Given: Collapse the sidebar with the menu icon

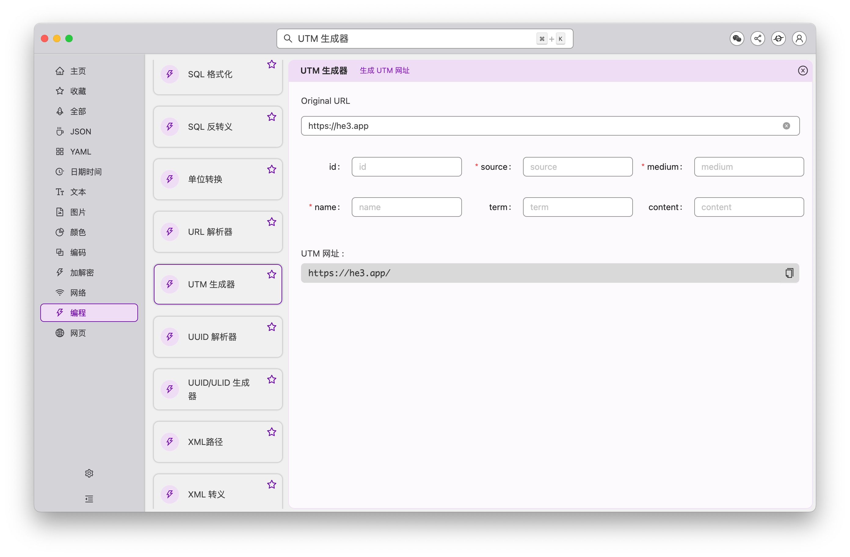Looking at the screenshot, I should tap(89, 499).
